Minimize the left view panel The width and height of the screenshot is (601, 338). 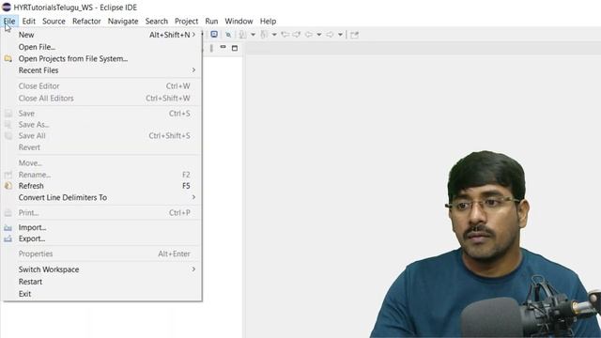click(x=223, y=47)
